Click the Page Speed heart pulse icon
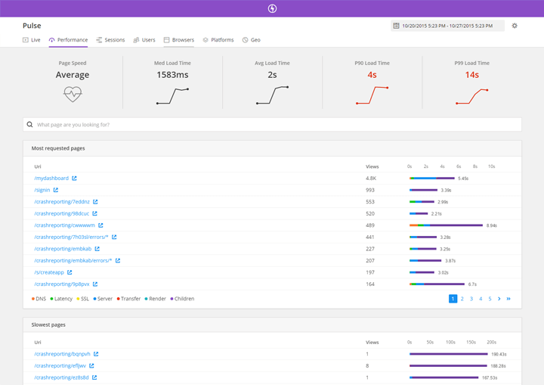Screen dimensions: 544x385 (x=73, y=95)
